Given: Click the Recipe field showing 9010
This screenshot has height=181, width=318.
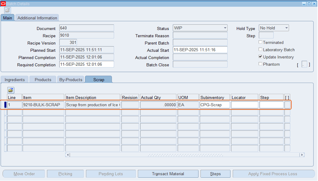Looking at the screenshot, I should click(87, 35).
